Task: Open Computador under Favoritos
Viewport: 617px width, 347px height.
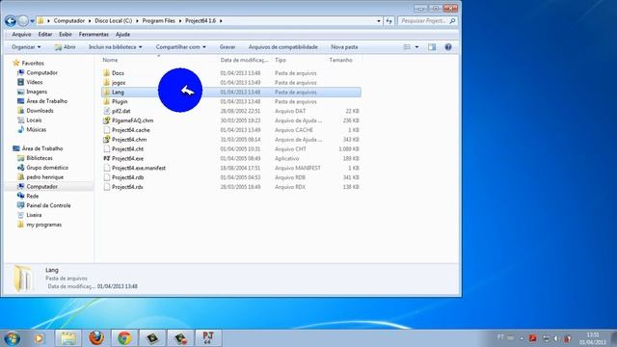Action: pyautogui.click(x=41, y=73)
